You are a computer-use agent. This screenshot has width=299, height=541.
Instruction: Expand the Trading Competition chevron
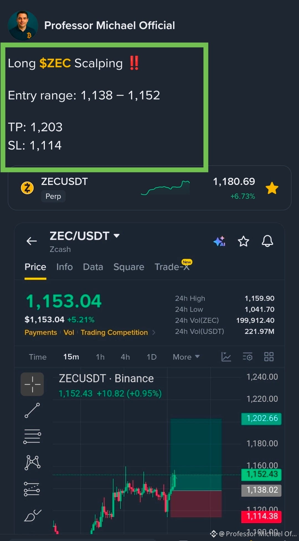click(x=154, y=332)
